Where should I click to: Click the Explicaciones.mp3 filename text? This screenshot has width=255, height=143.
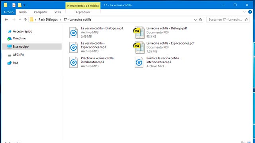[x=94, y=45]
